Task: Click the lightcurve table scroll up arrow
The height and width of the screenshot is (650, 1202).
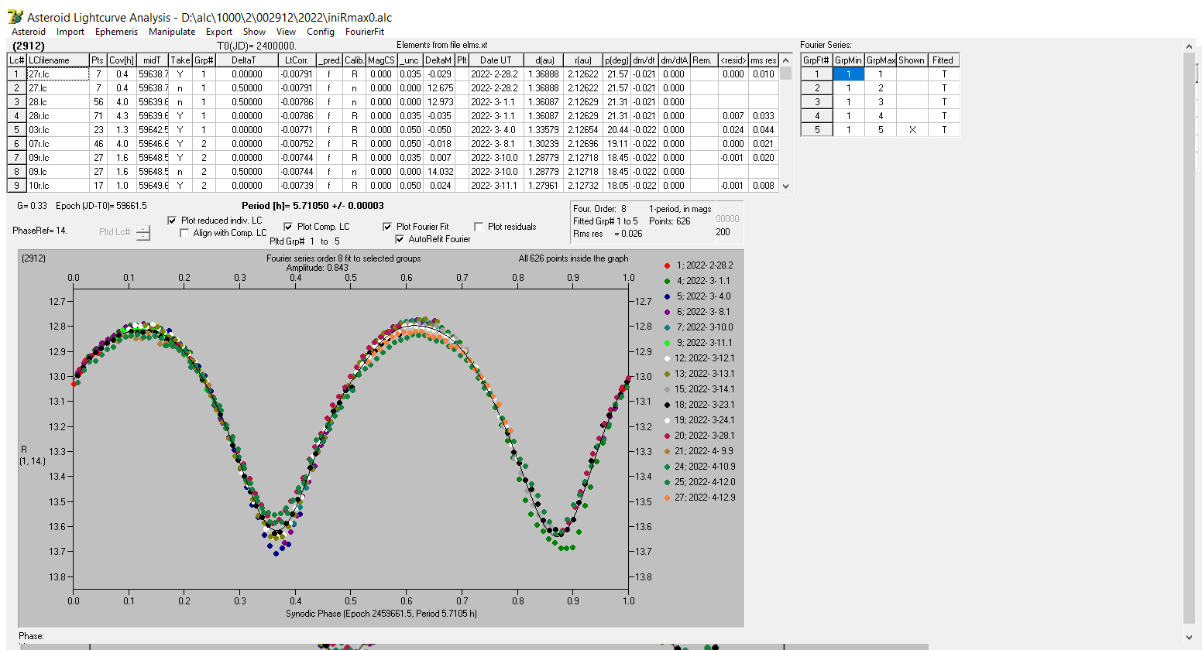Action: (786, 60)
